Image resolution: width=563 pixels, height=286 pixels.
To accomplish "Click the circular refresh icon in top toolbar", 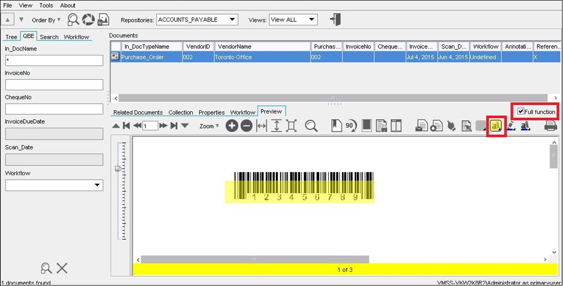I will click(x=88, y=19).
